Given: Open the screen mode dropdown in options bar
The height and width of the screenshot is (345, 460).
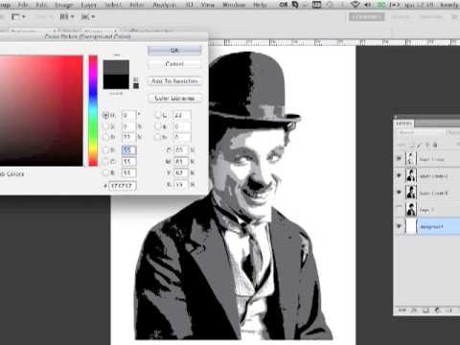Looking at the screenshot, I should (88, 16).
